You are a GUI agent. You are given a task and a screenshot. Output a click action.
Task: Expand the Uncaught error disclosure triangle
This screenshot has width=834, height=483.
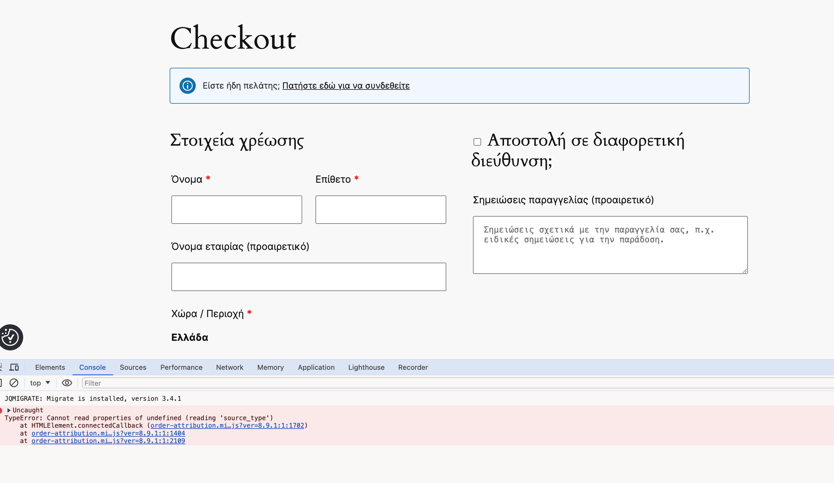point(9,410)
